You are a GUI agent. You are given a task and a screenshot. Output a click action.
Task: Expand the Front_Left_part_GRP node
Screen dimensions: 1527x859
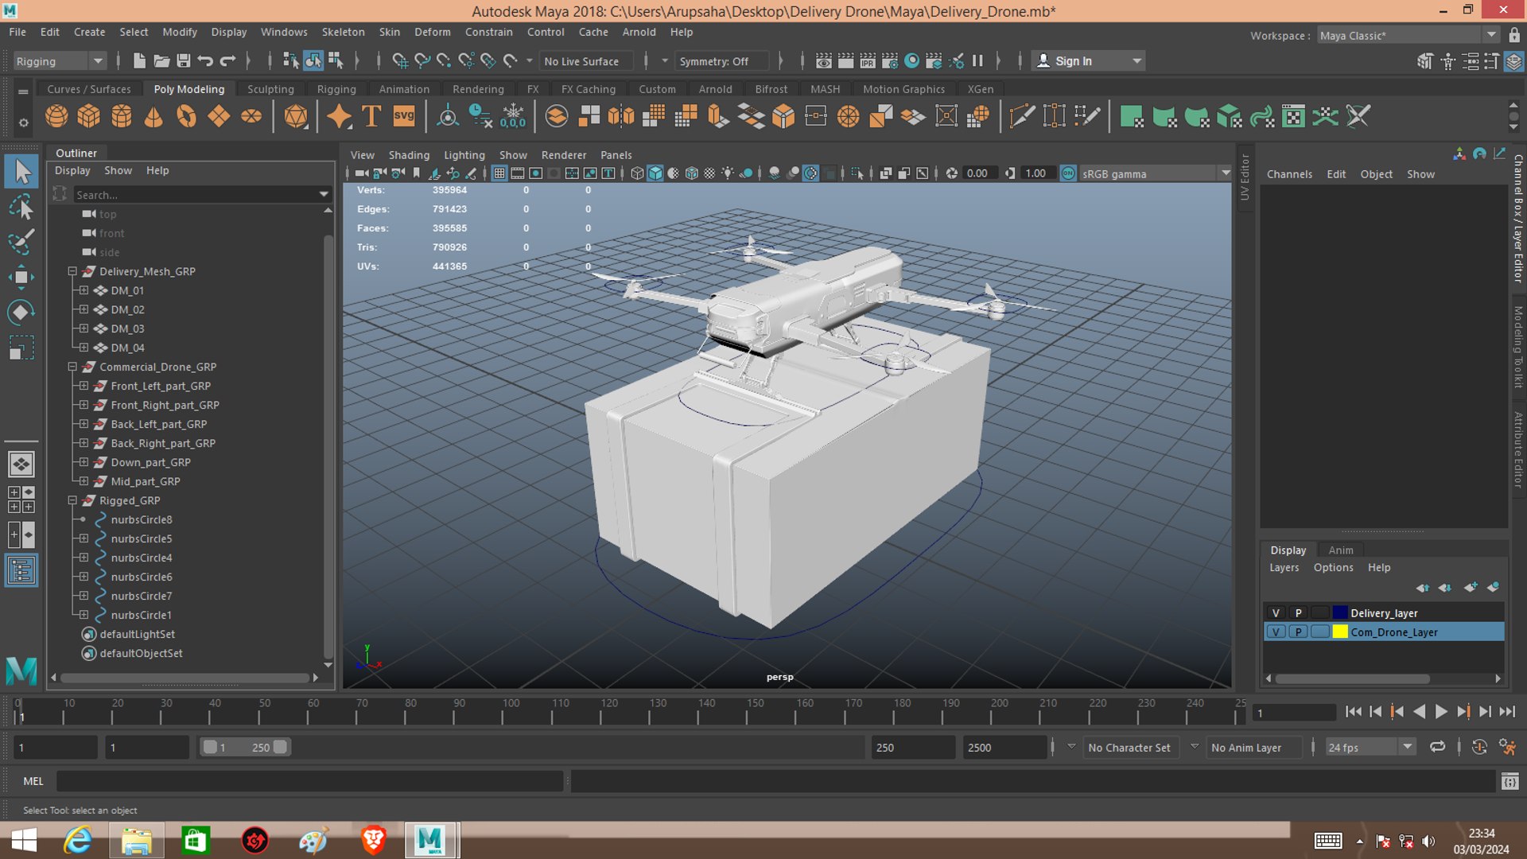tap(84, 386)
